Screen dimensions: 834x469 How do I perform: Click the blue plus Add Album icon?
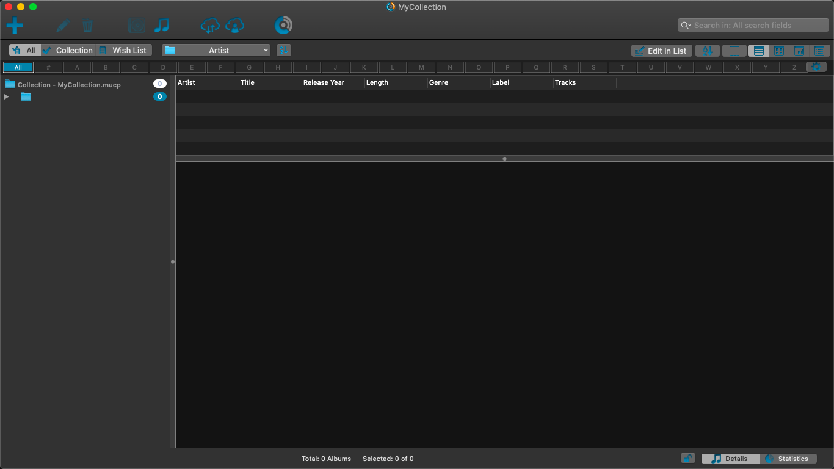tap(15, 26)
